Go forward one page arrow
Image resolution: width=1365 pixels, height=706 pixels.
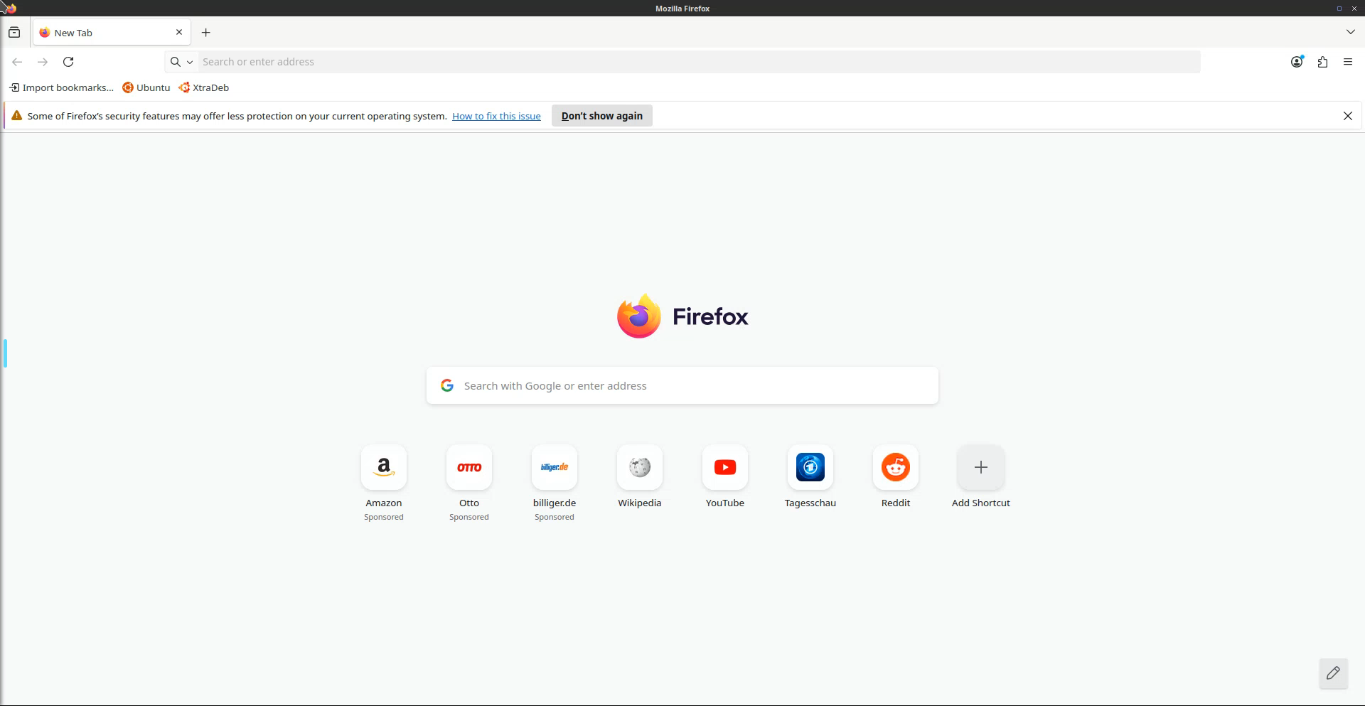[x=43, y=62]
